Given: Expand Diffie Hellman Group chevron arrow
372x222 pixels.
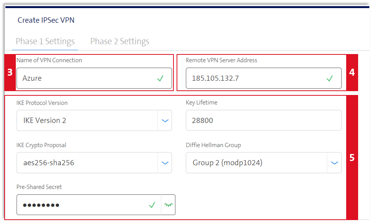Looking at the screenshot, I should pyautogui.click(x=334, y=163).
